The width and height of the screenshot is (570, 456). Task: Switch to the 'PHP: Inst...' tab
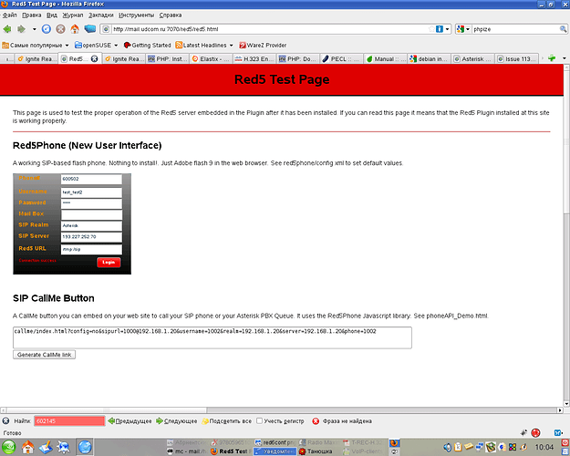click(167, 59)
